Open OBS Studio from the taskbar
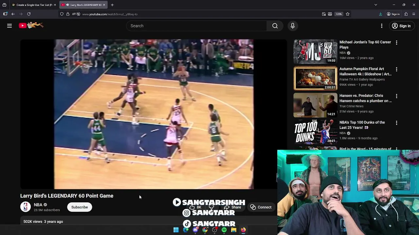The width and height of the screenshot is (419, 235). 214,230
